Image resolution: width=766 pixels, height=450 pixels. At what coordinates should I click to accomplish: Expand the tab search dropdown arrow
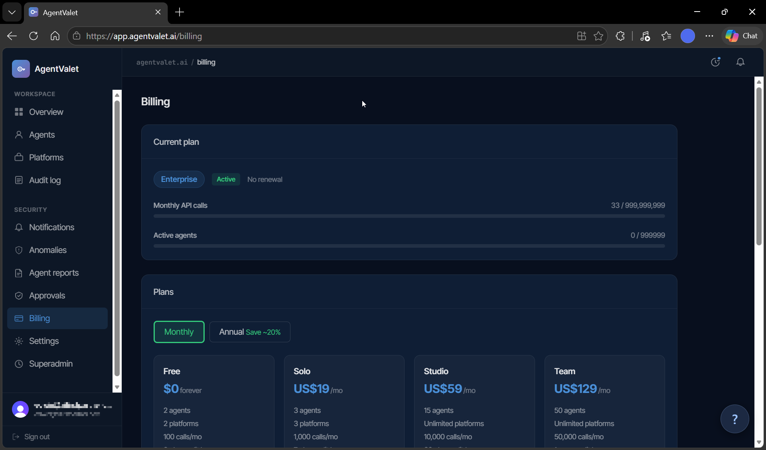(12, 12)
